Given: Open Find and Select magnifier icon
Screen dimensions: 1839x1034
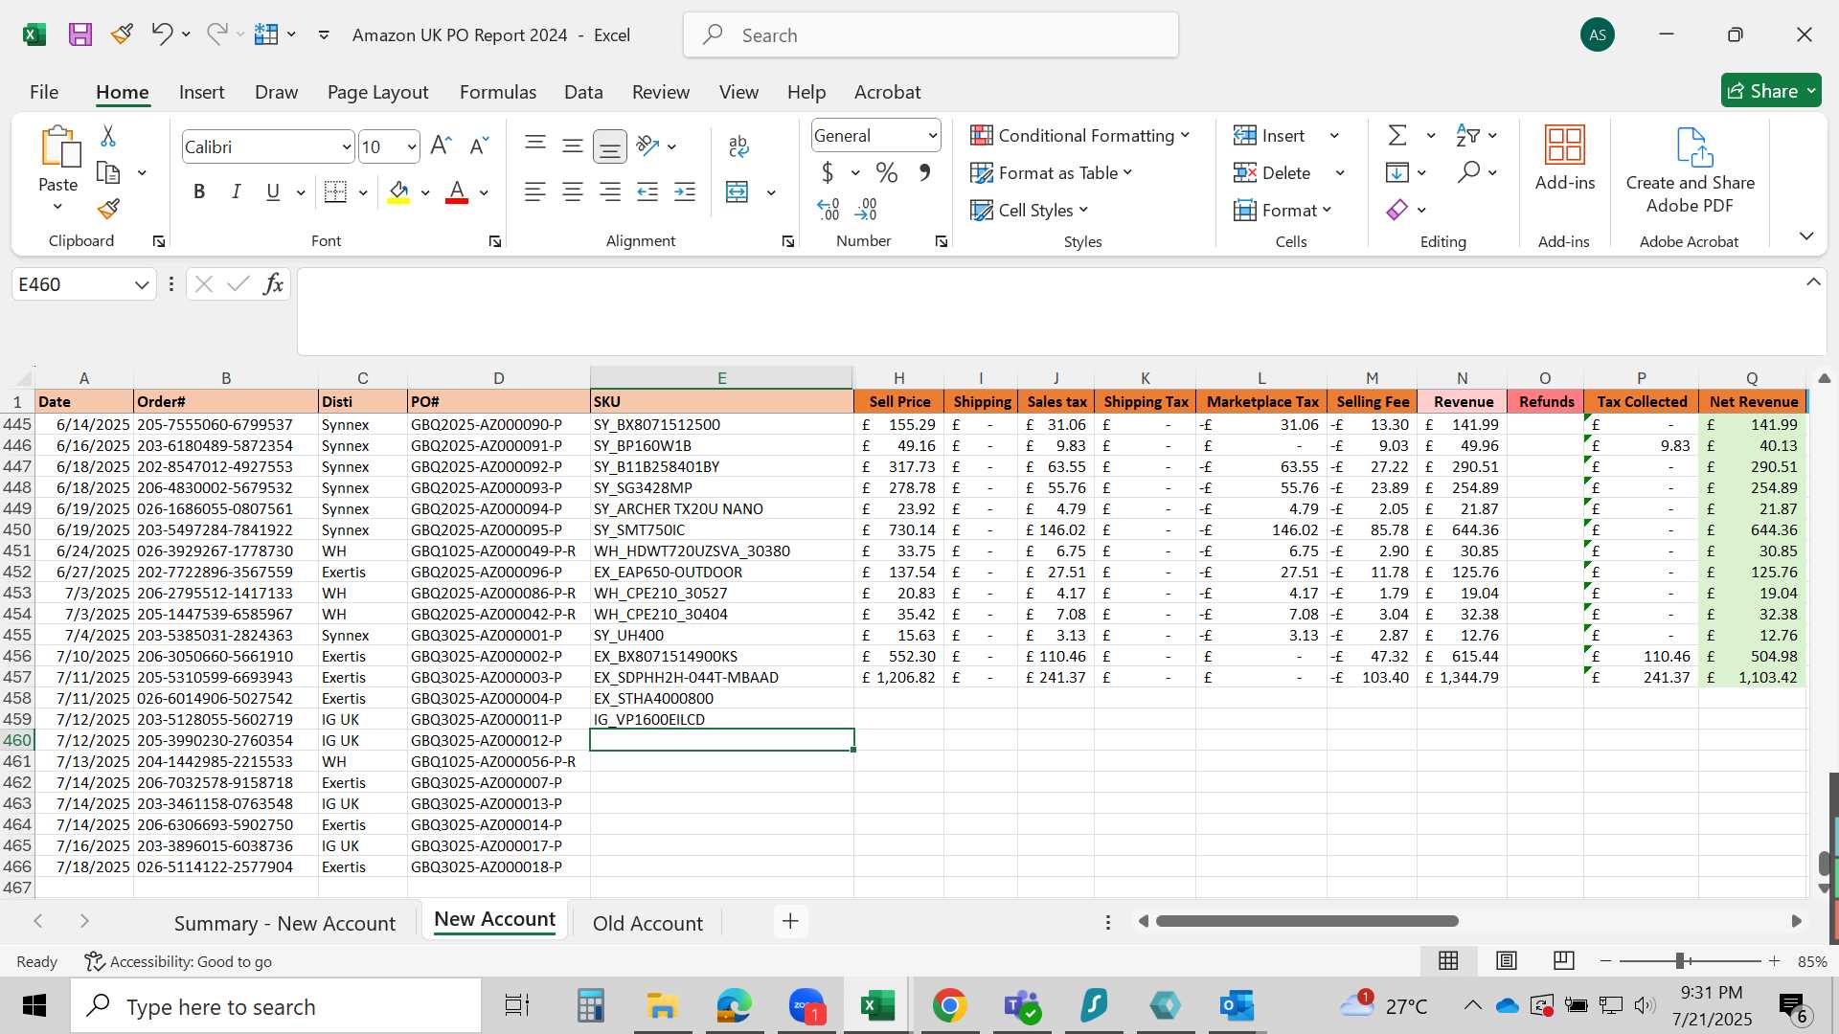Looking at the screenshot, I should [1468, 172].
